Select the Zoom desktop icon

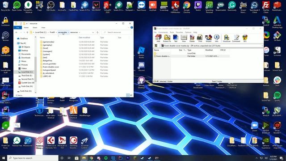coord(255,126)
